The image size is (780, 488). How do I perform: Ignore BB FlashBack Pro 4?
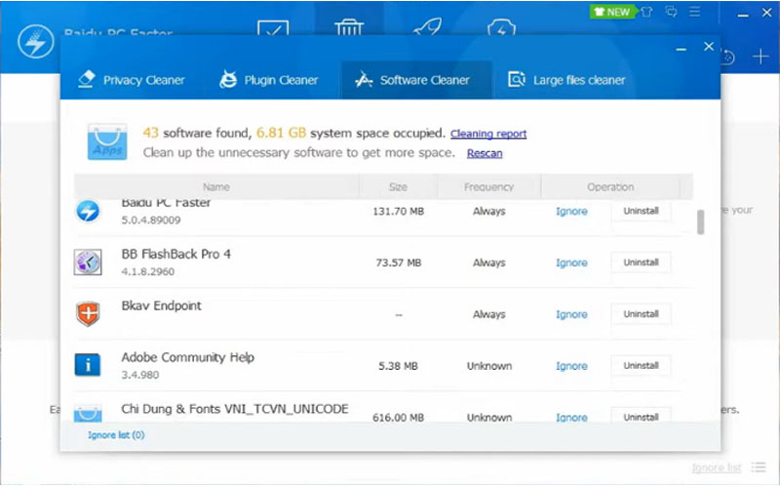pos(571,263)
